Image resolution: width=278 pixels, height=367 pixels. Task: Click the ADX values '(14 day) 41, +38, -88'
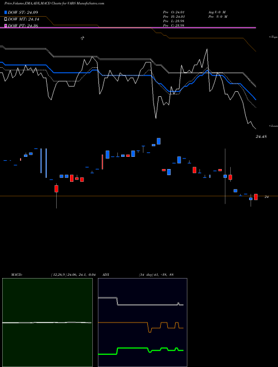[x=156, y=275]
